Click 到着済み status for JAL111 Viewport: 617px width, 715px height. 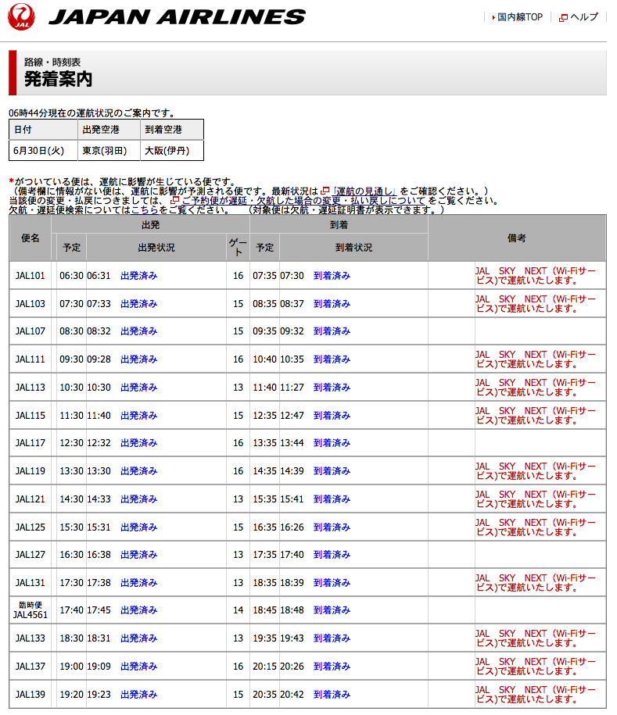pos(332,359)
